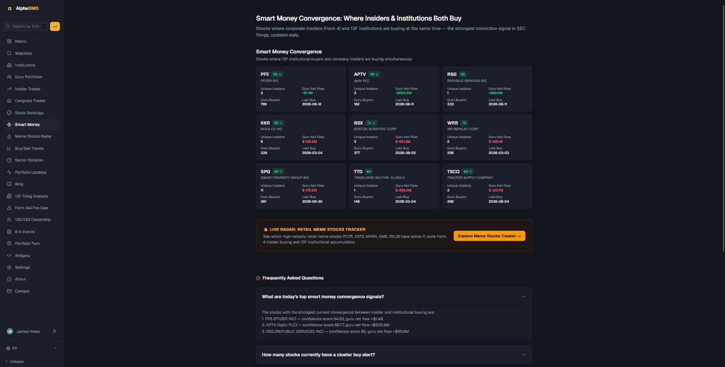
Task: Click the Insider Trades trend icon
Action: (x=9, y=89)
